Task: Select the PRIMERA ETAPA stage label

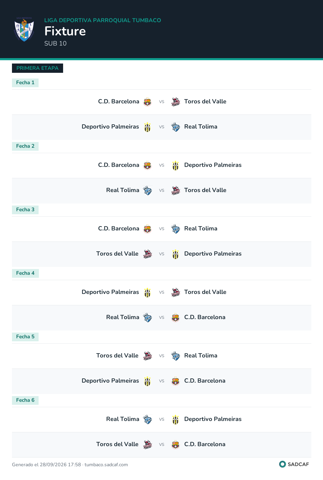Action: tap(37, 68)
